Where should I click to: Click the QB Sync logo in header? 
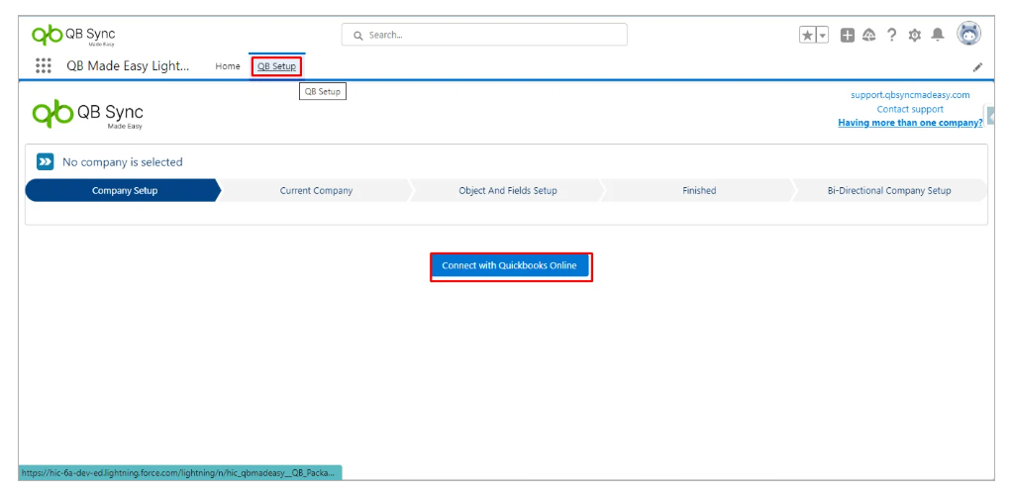pos(73,35)
